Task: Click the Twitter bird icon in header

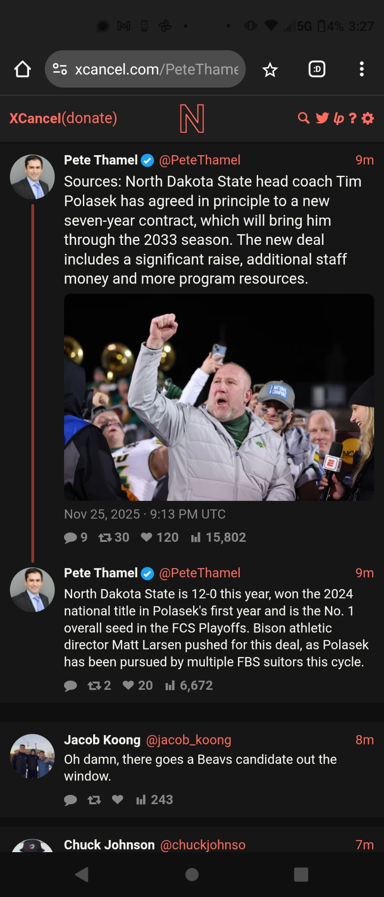Action: pyautogui.click(x=322, y=118)
